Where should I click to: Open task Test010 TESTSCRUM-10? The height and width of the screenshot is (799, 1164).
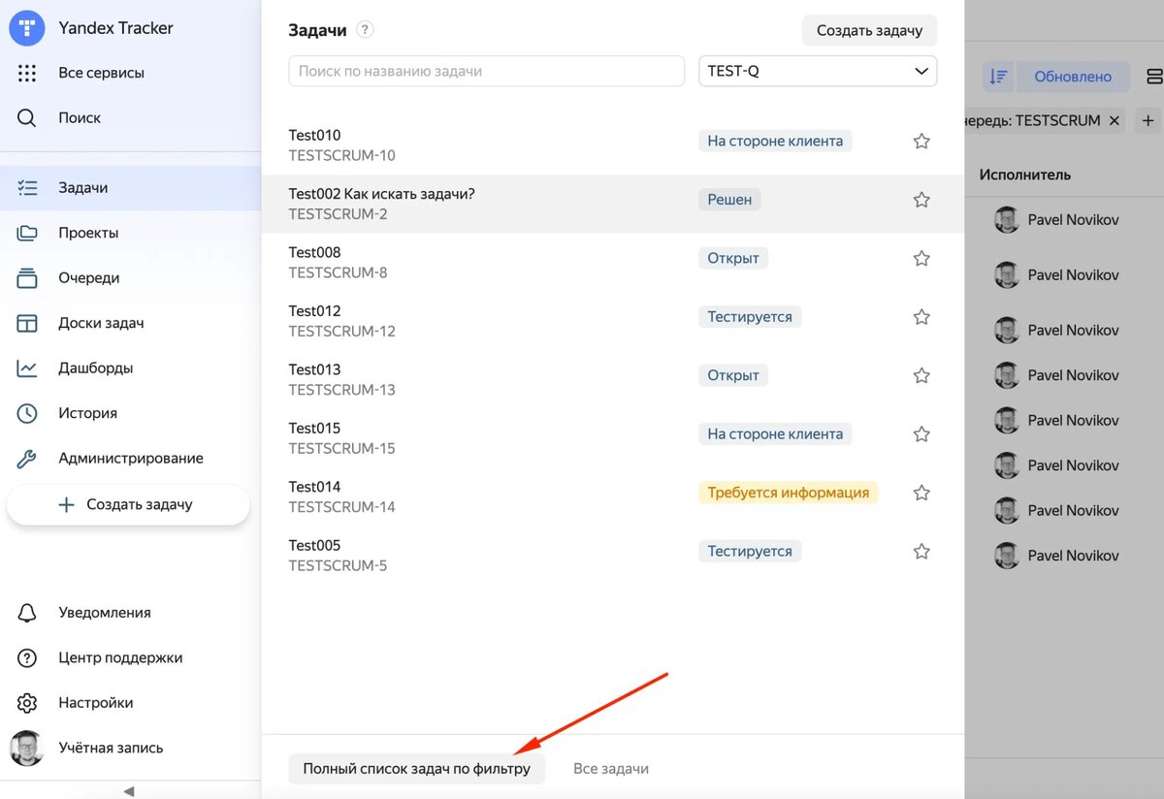(612, 145)
